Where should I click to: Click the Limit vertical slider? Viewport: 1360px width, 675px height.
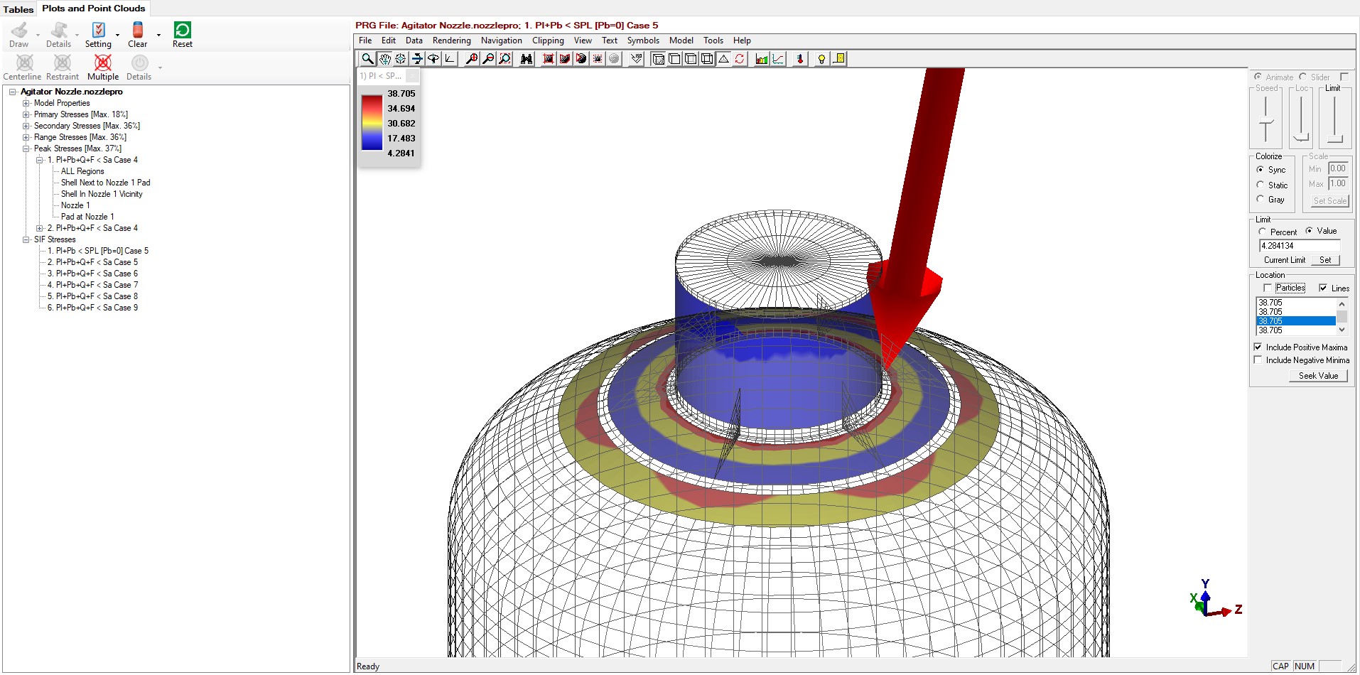(x=1334, y=117)
